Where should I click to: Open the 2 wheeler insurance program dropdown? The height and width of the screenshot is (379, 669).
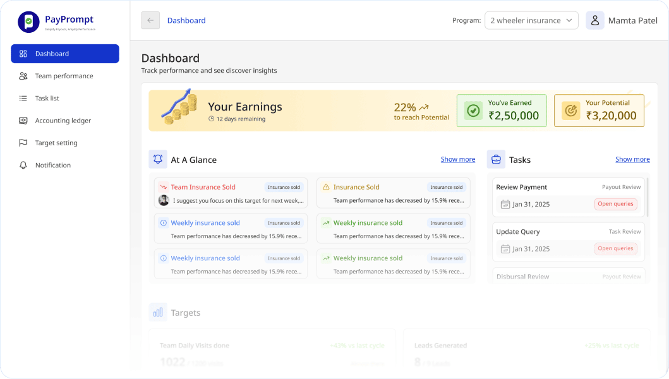[531, 20]
